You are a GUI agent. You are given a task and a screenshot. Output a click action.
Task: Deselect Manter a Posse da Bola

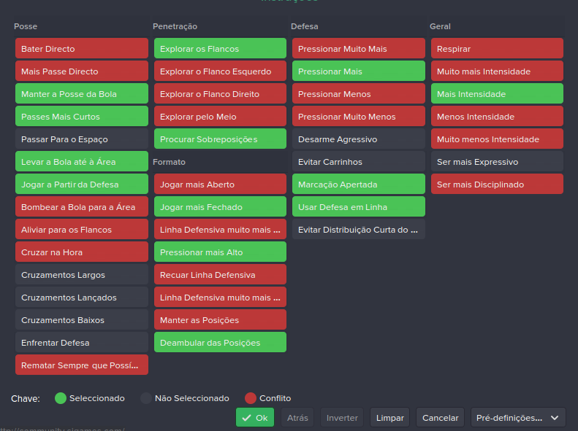(81, 94)
